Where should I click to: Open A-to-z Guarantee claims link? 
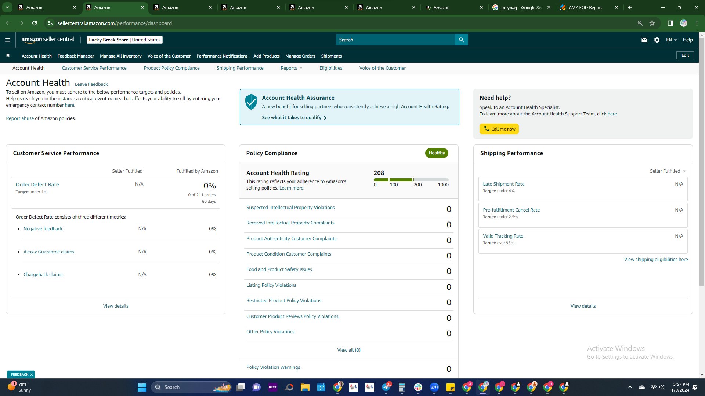(49, 252)
